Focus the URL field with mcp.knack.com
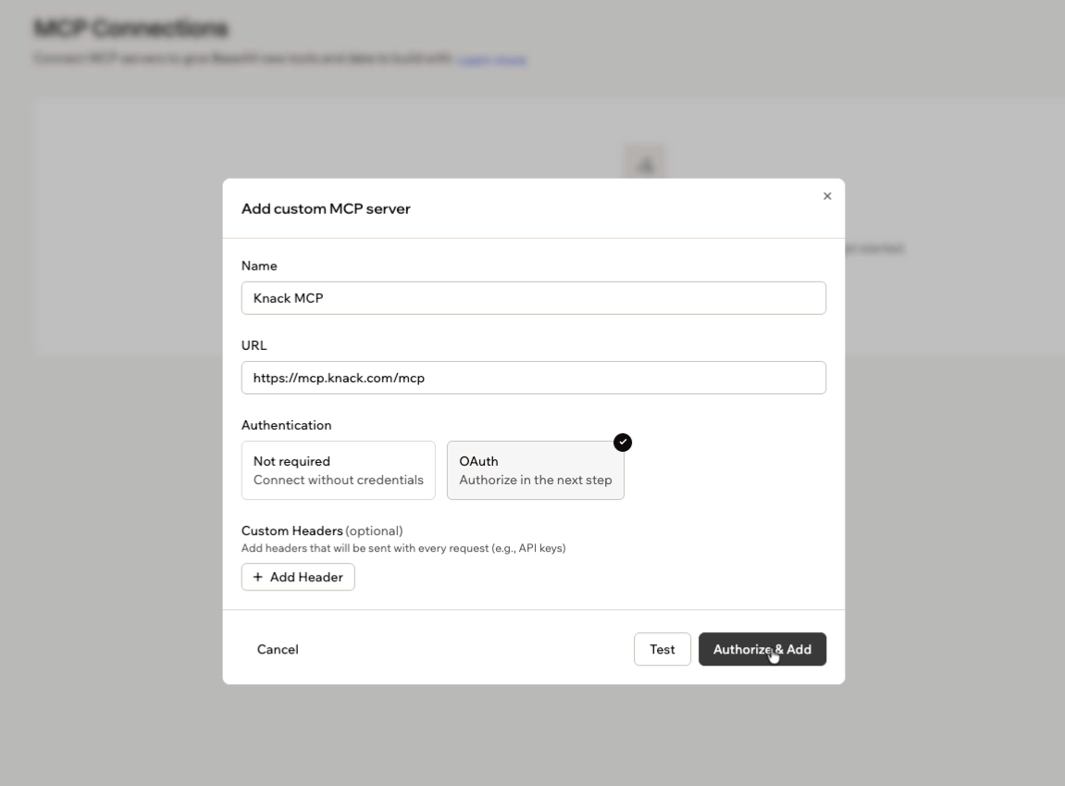The width and height of the screenshot is (1065, 786). [x=533, y=378]
